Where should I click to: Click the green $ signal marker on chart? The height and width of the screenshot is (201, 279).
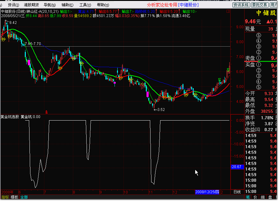click(220, 80)
